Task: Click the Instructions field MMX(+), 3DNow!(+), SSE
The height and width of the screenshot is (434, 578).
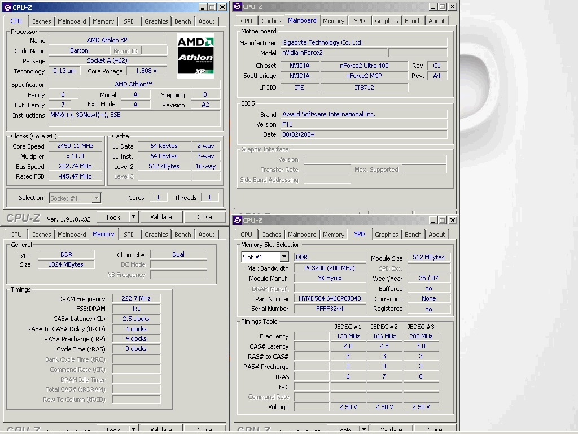Action: coord(134,119)
